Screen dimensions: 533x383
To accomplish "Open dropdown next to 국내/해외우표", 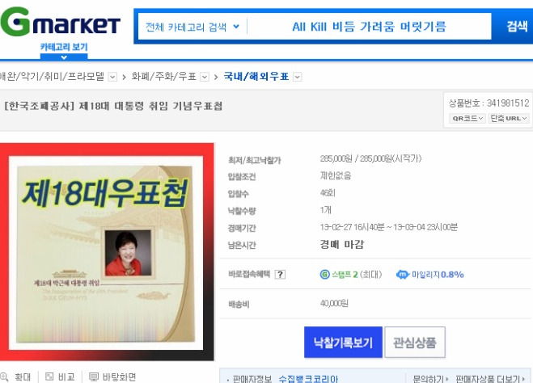I will (x=297, y=77).
